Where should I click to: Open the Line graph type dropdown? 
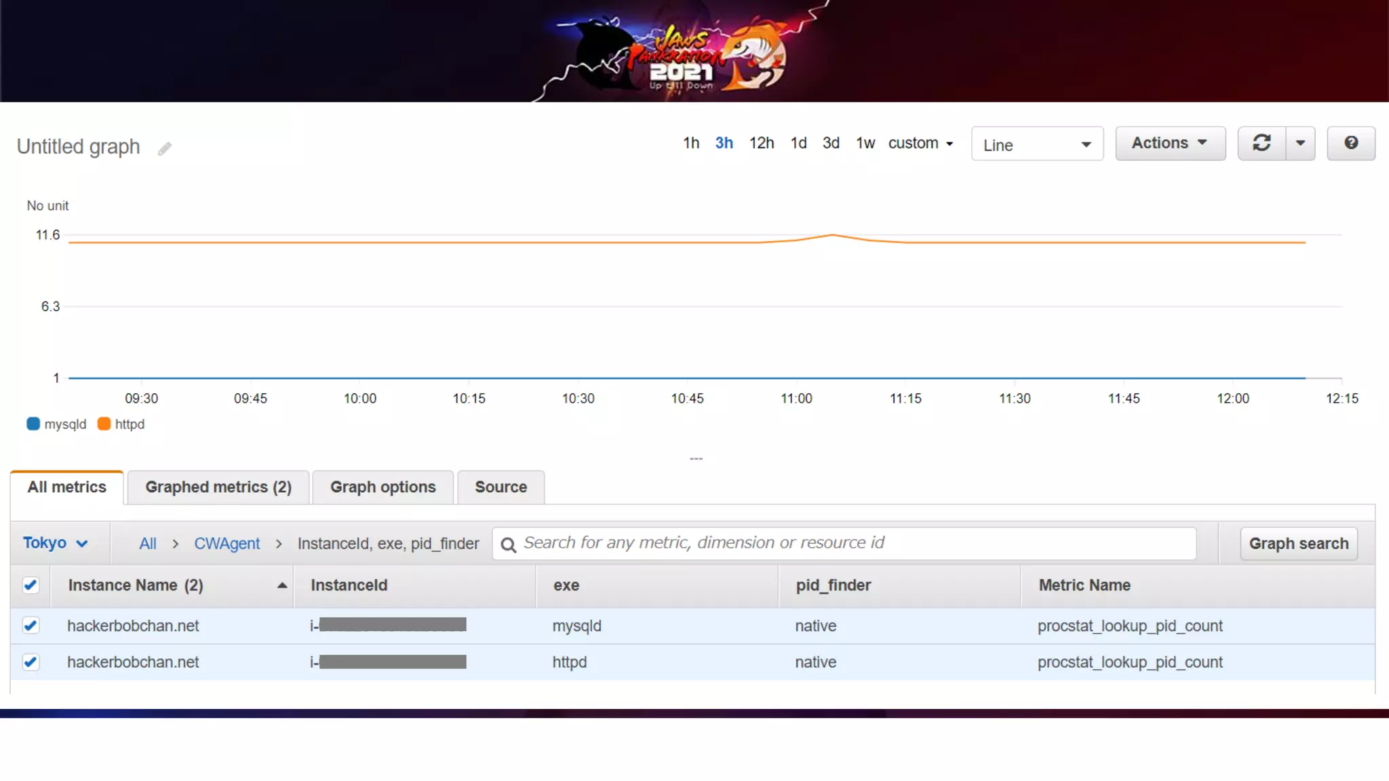click(1037, 144)
